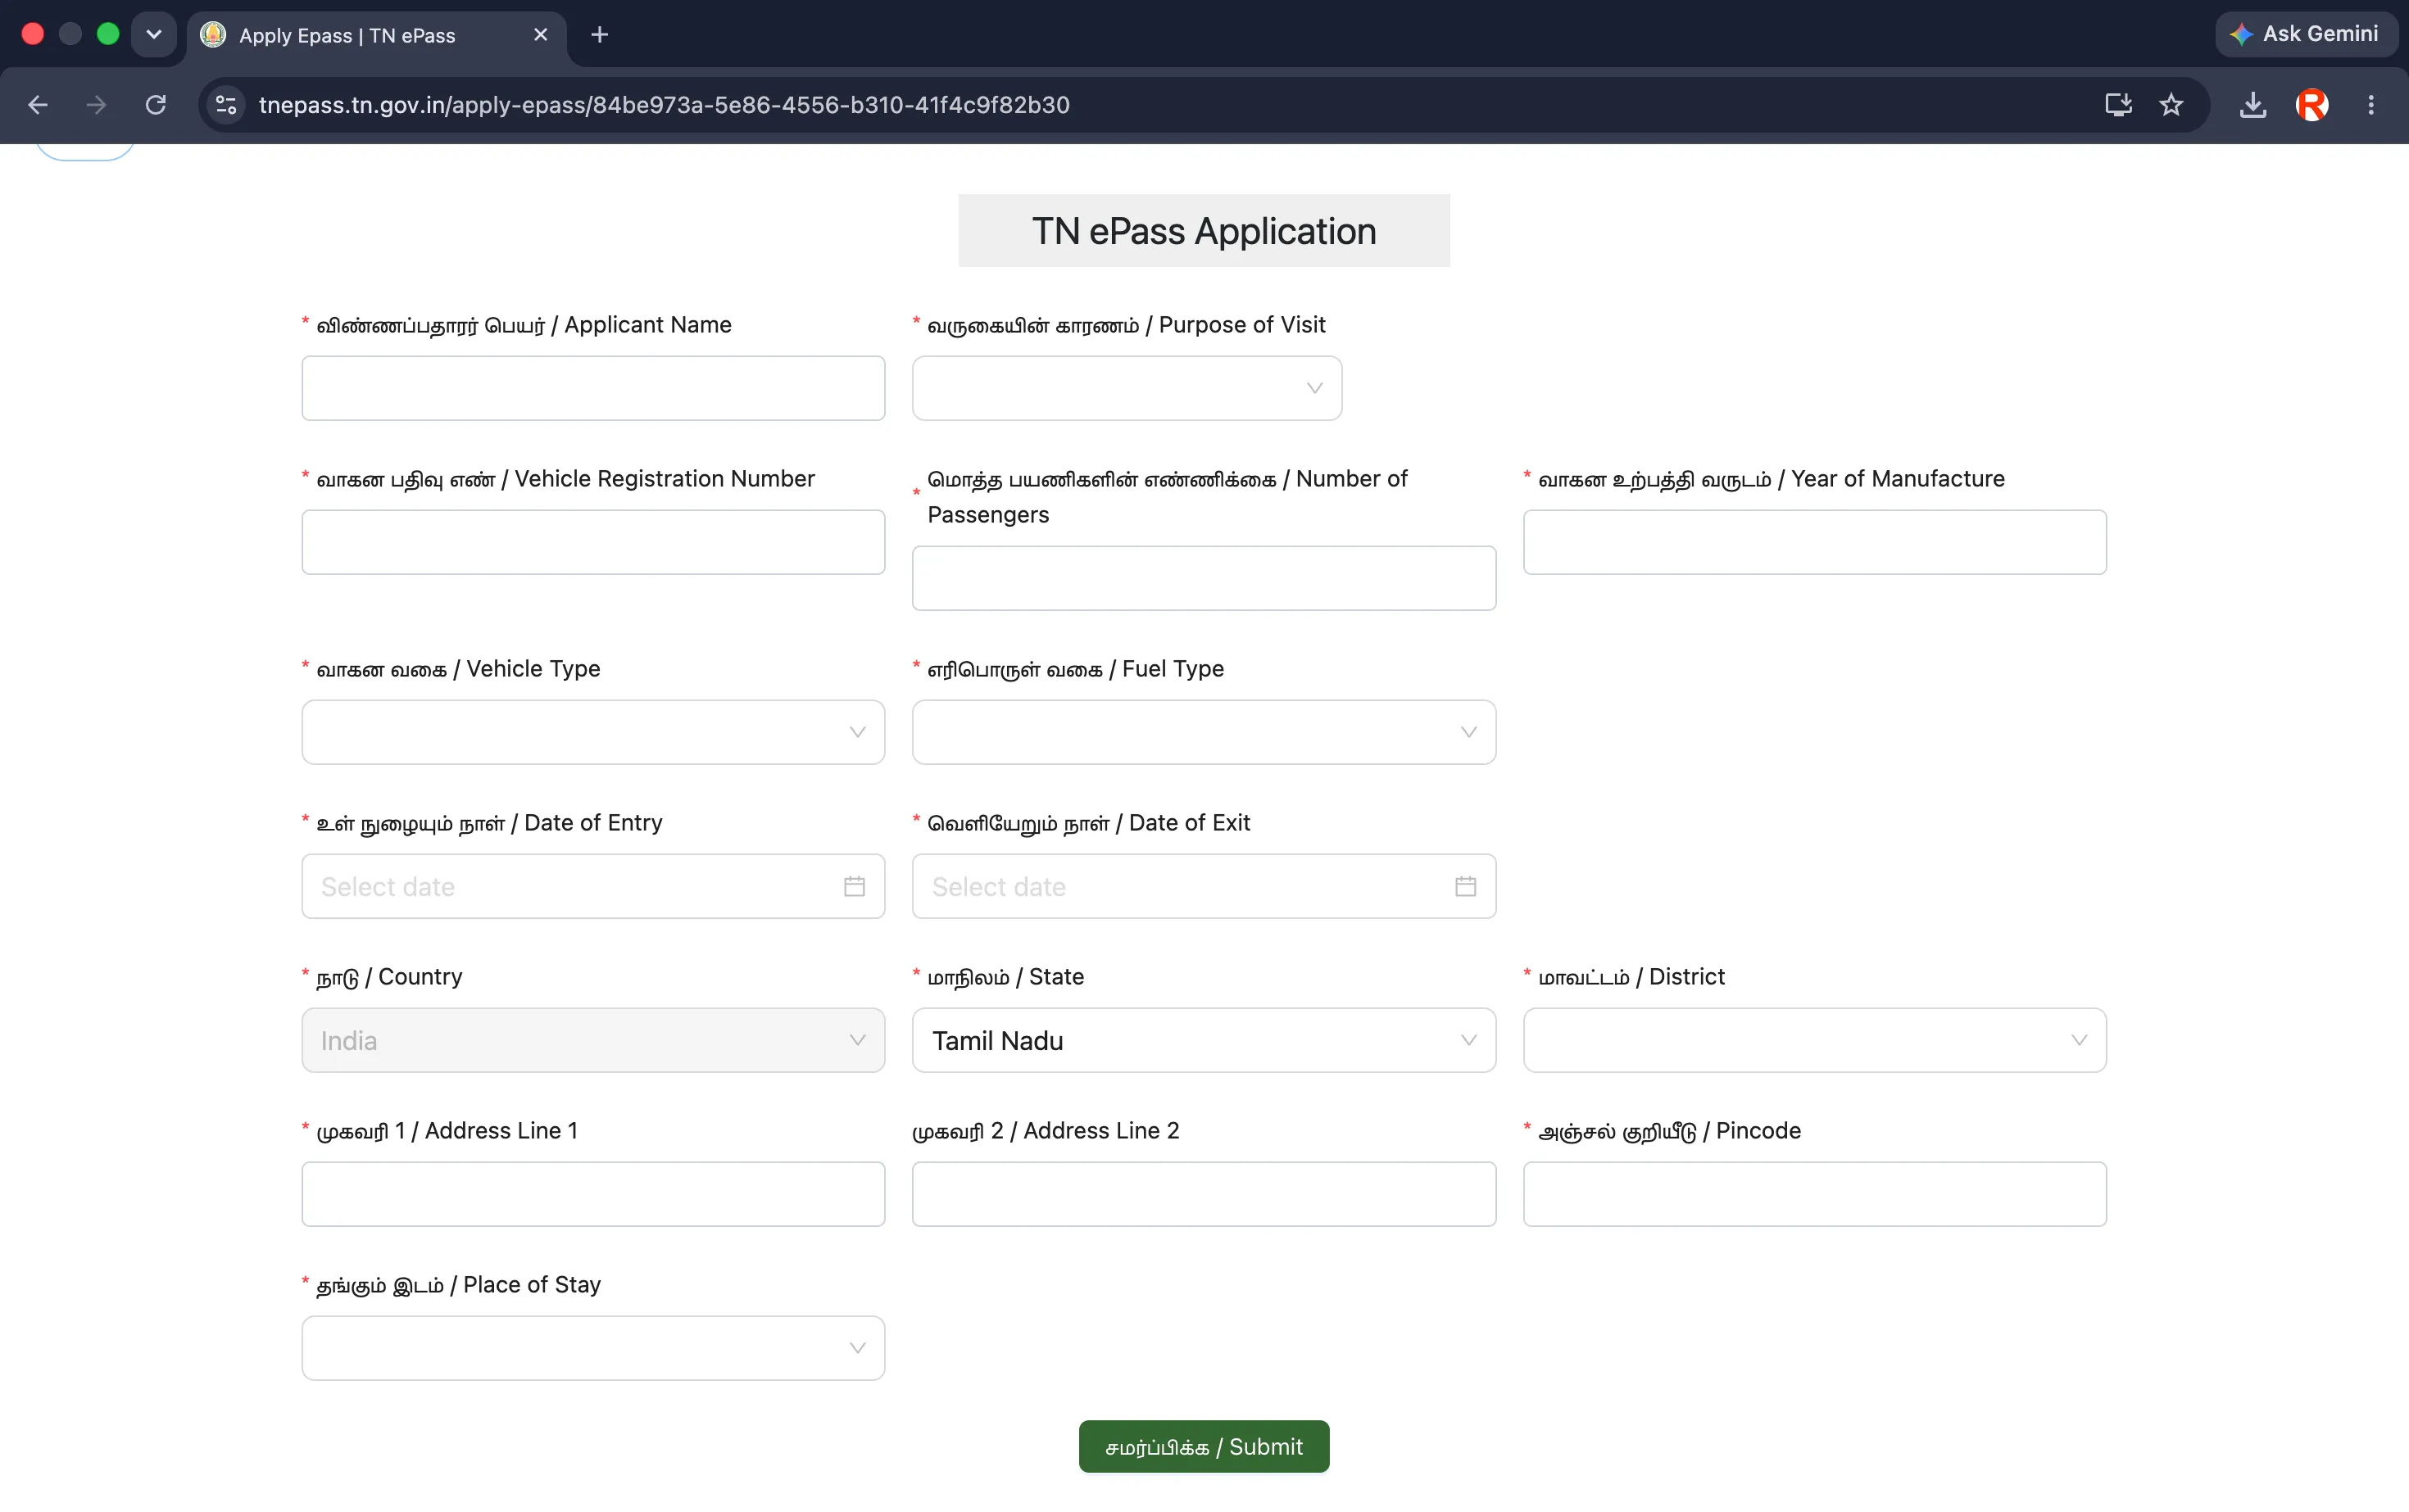Click the TN ePass Application heading

[x=1204, y=231]
